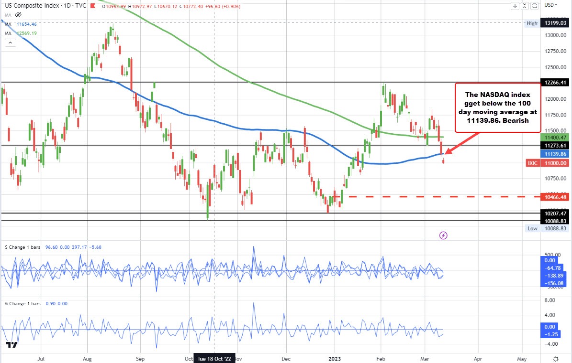Image resolution: width=572 pixels, height=363 pixels.
Task: Maximize the chart pane icon
Action: [x=535, y=6]
